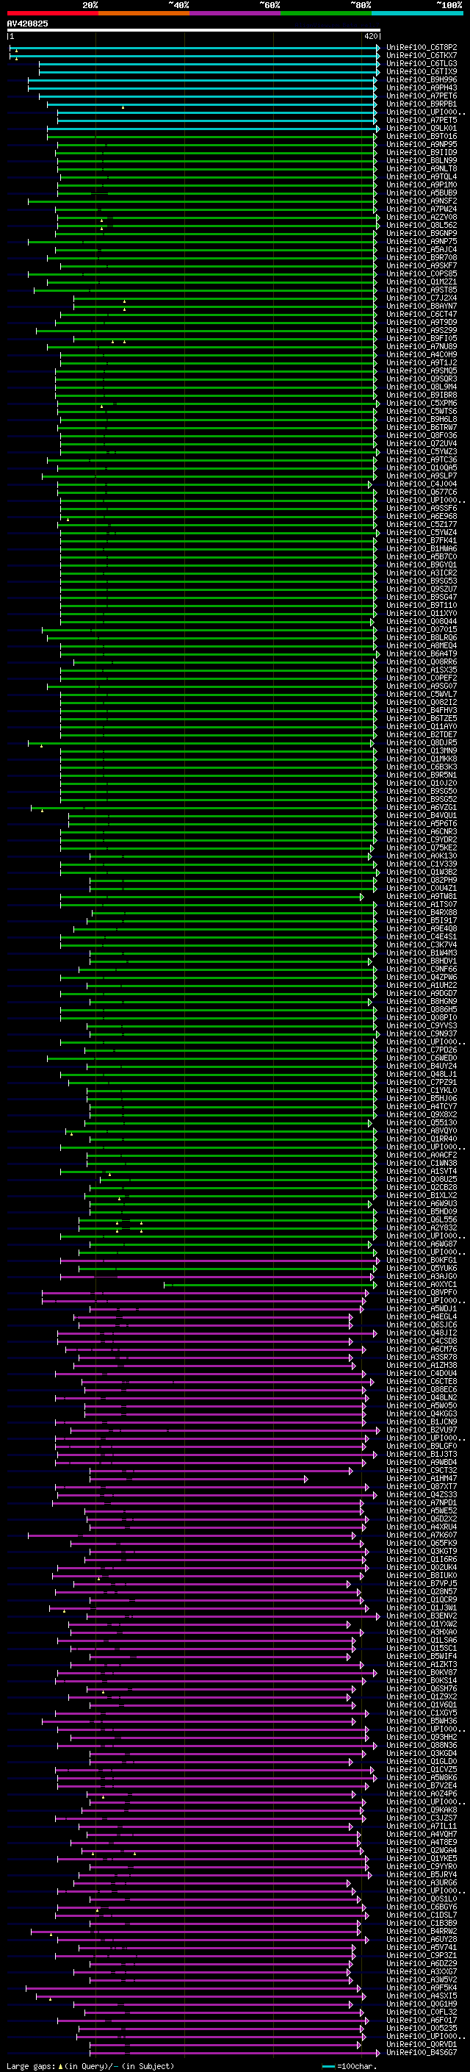Image resolution: width=470 pixels, height=2072 pixels.
Task: Click the UniRef100_A1HM47 label
Action: [422, 1478]
